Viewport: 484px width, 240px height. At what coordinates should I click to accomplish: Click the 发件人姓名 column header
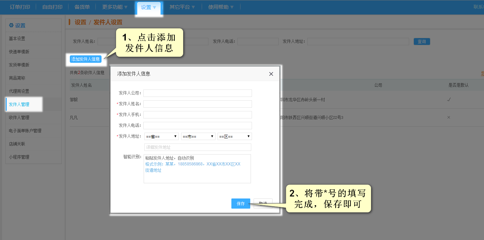(x=82, y=85)
